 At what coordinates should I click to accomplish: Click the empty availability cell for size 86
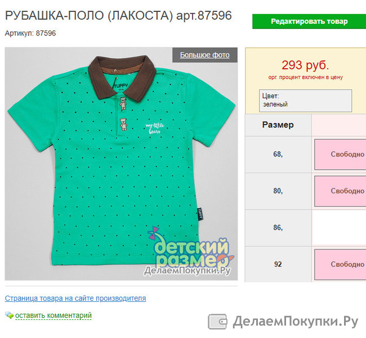[x=339, y=228]
